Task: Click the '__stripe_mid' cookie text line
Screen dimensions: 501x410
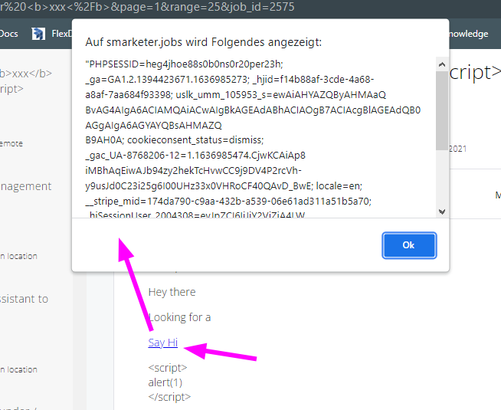Action: (228, 202)
